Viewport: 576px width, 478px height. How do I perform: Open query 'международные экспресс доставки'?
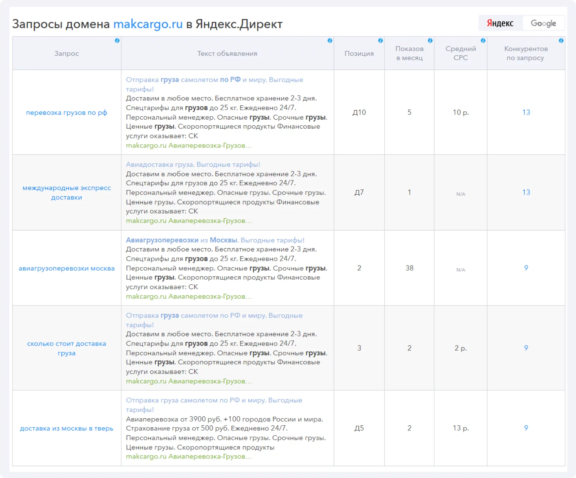pos(67,193)
